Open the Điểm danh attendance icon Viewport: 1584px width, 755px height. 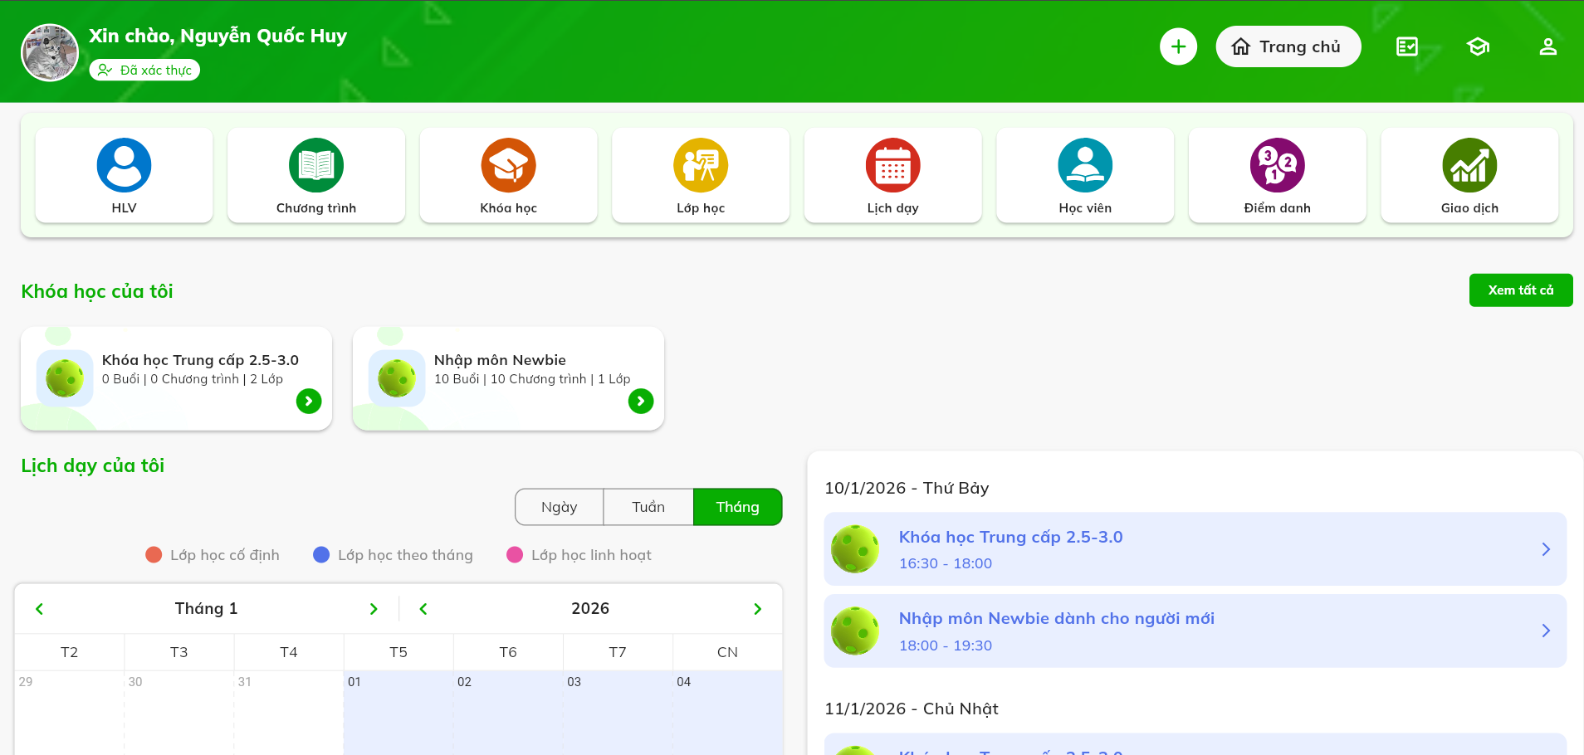pyautogui.click(x=1277, y=166)
